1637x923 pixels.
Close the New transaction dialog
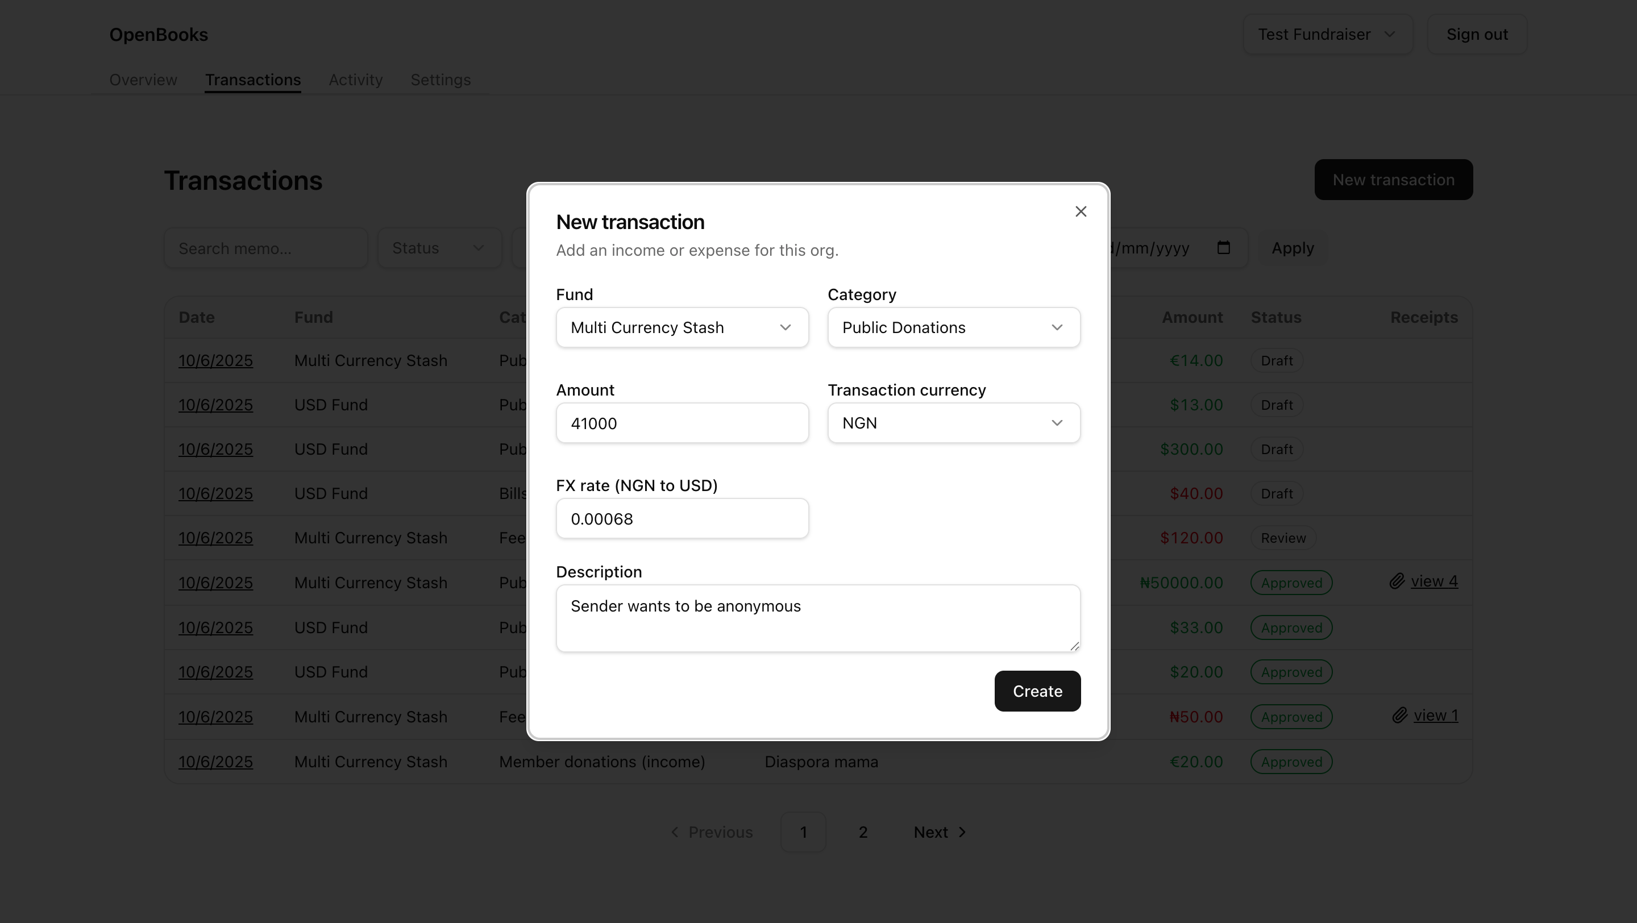pyautogui.click(x=1081, y=211)
